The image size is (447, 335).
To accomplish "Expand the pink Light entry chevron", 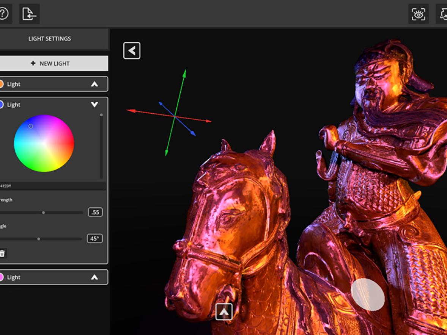I will [x=94, y=277].
